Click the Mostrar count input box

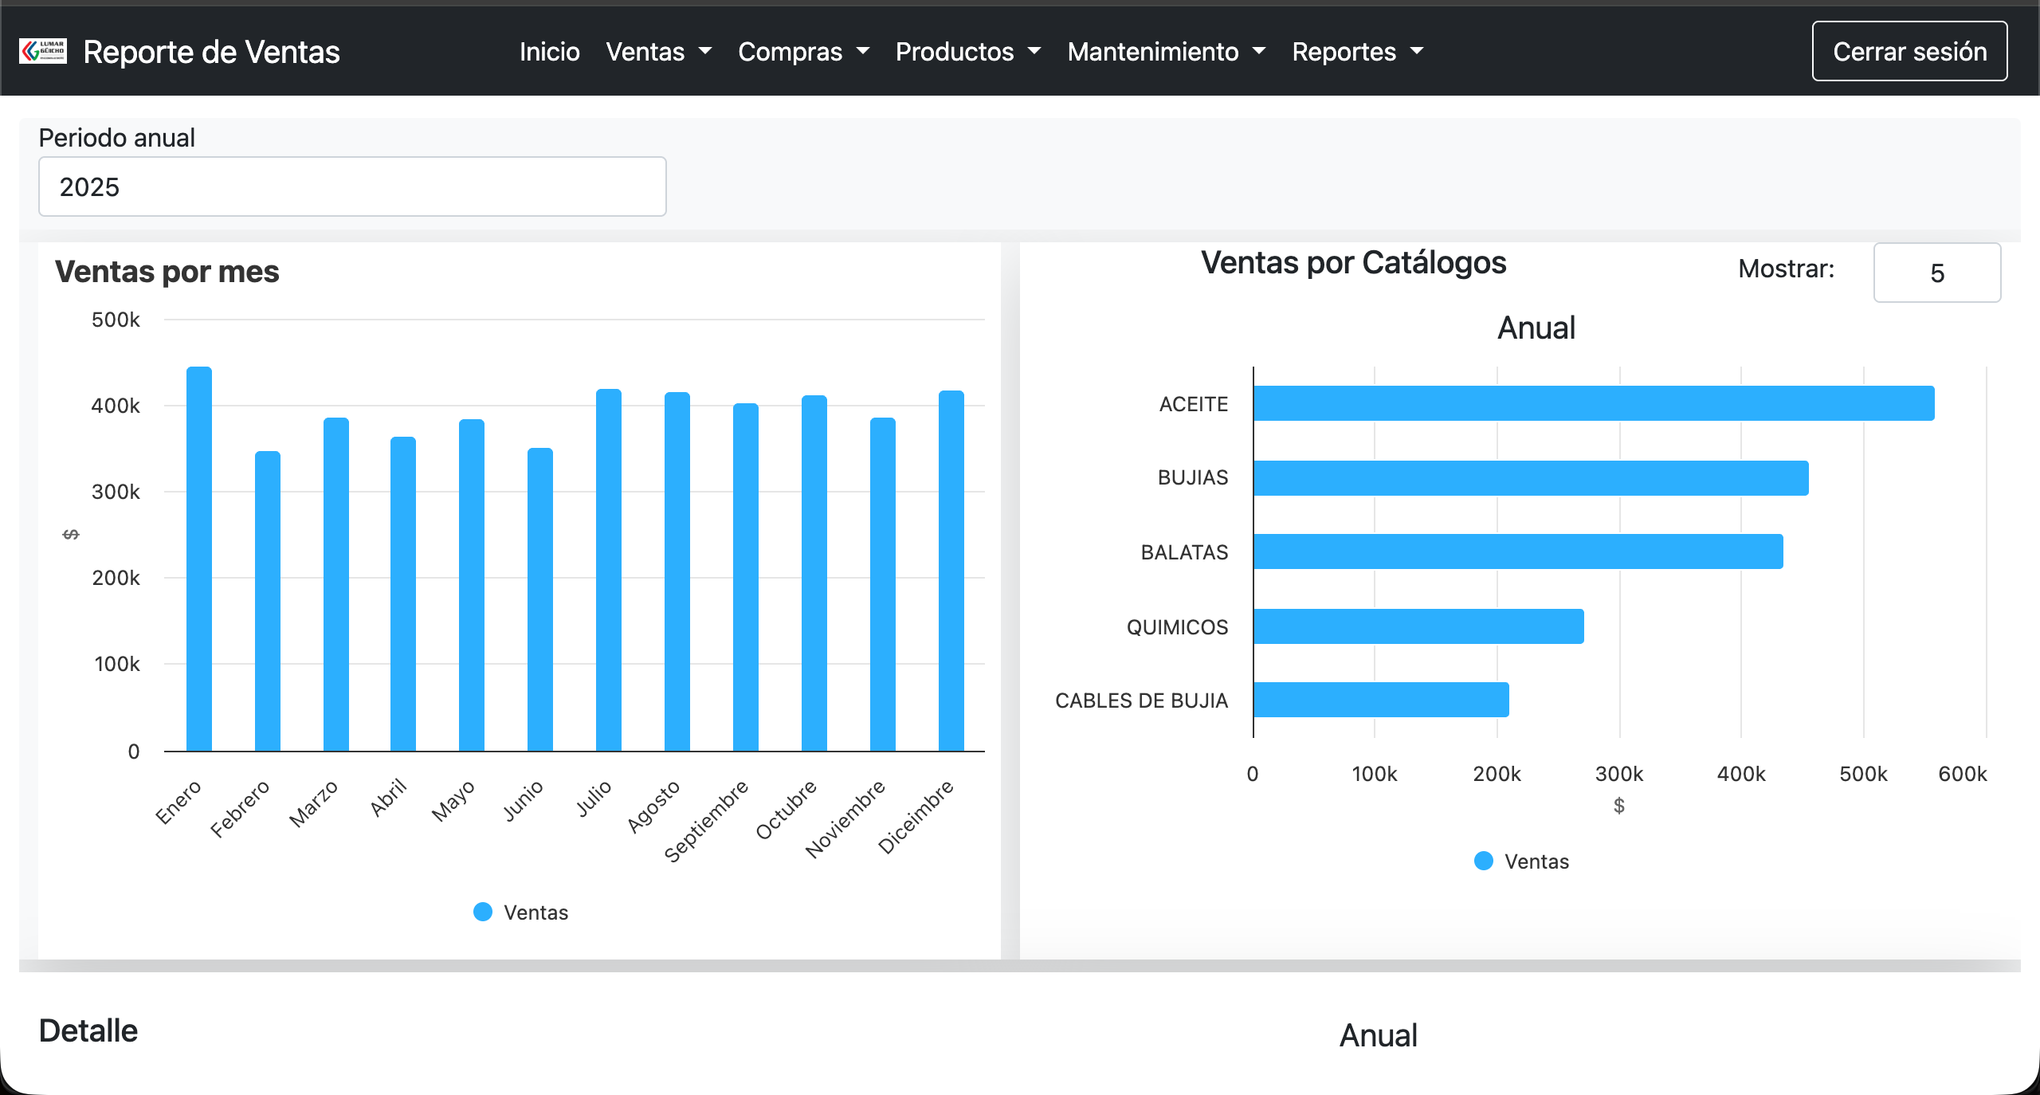point(1937,273)
